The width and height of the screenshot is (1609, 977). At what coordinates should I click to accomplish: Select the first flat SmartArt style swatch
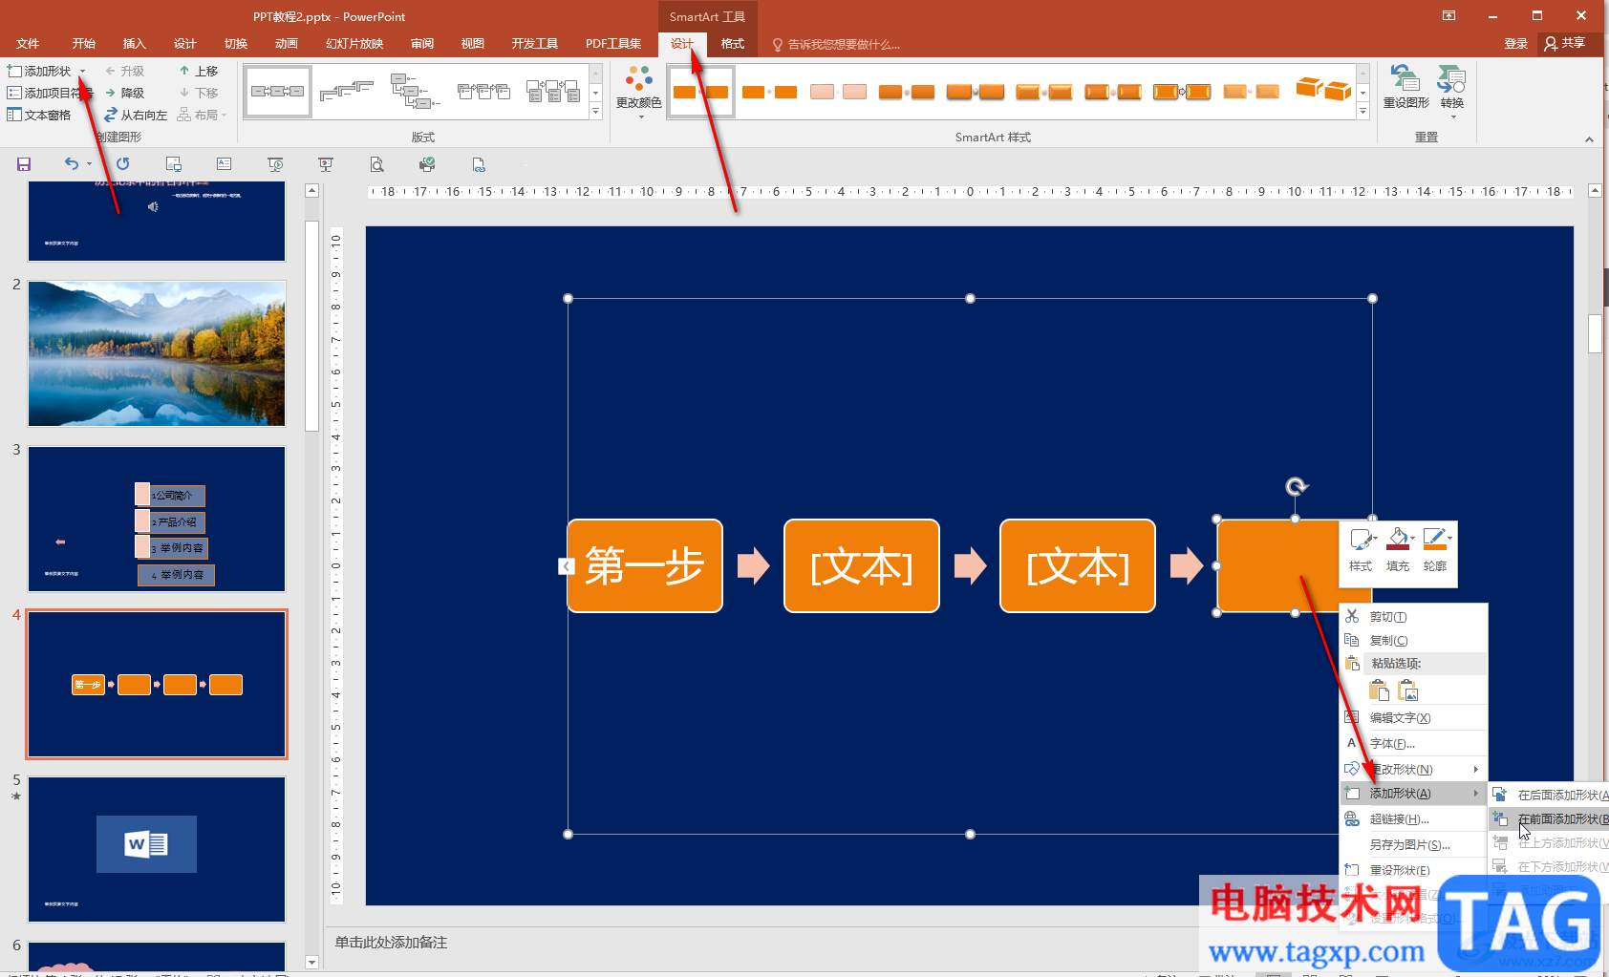point(700,92)
